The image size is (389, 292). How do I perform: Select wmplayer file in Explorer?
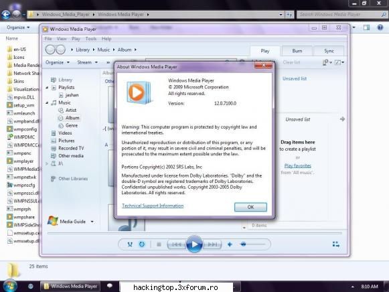[x=23, y=161]
